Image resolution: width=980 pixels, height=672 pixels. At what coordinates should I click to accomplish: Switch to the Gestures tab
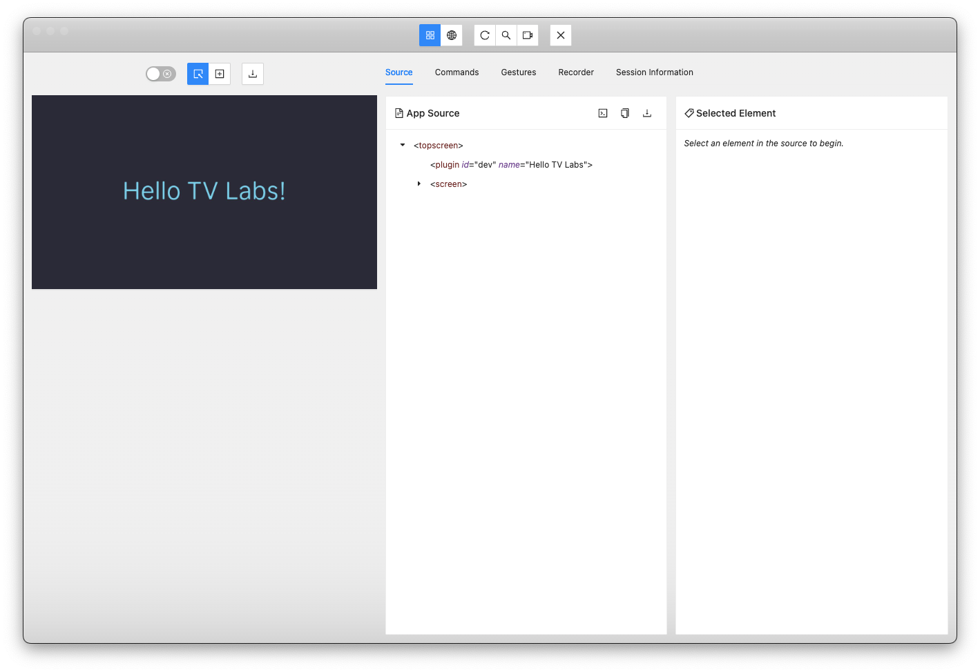point(519,72)
